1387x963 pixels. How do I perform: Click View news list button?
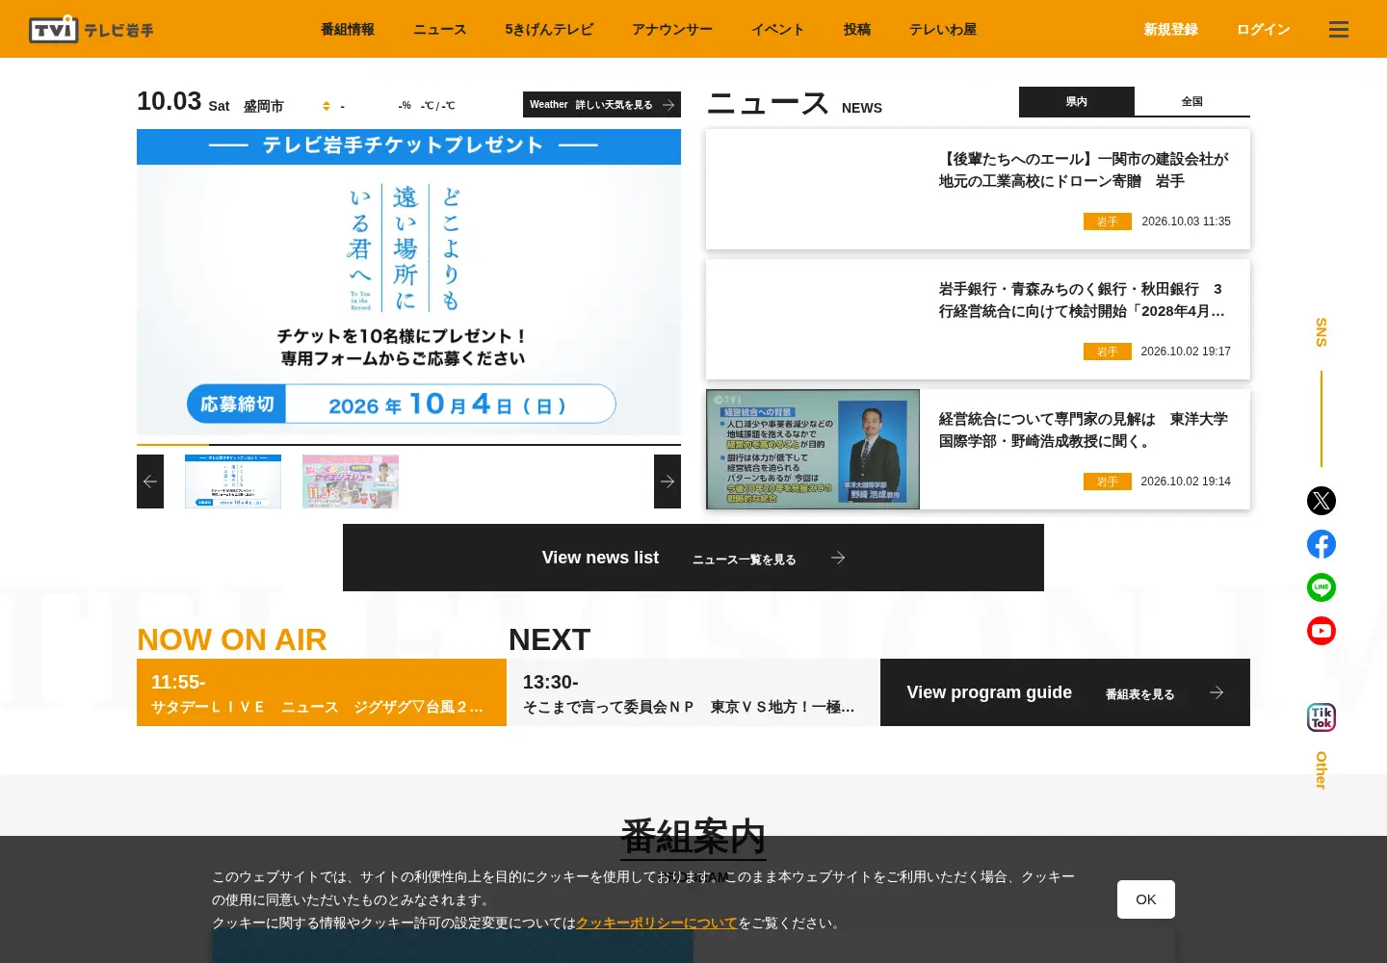[x=693, y=558]
